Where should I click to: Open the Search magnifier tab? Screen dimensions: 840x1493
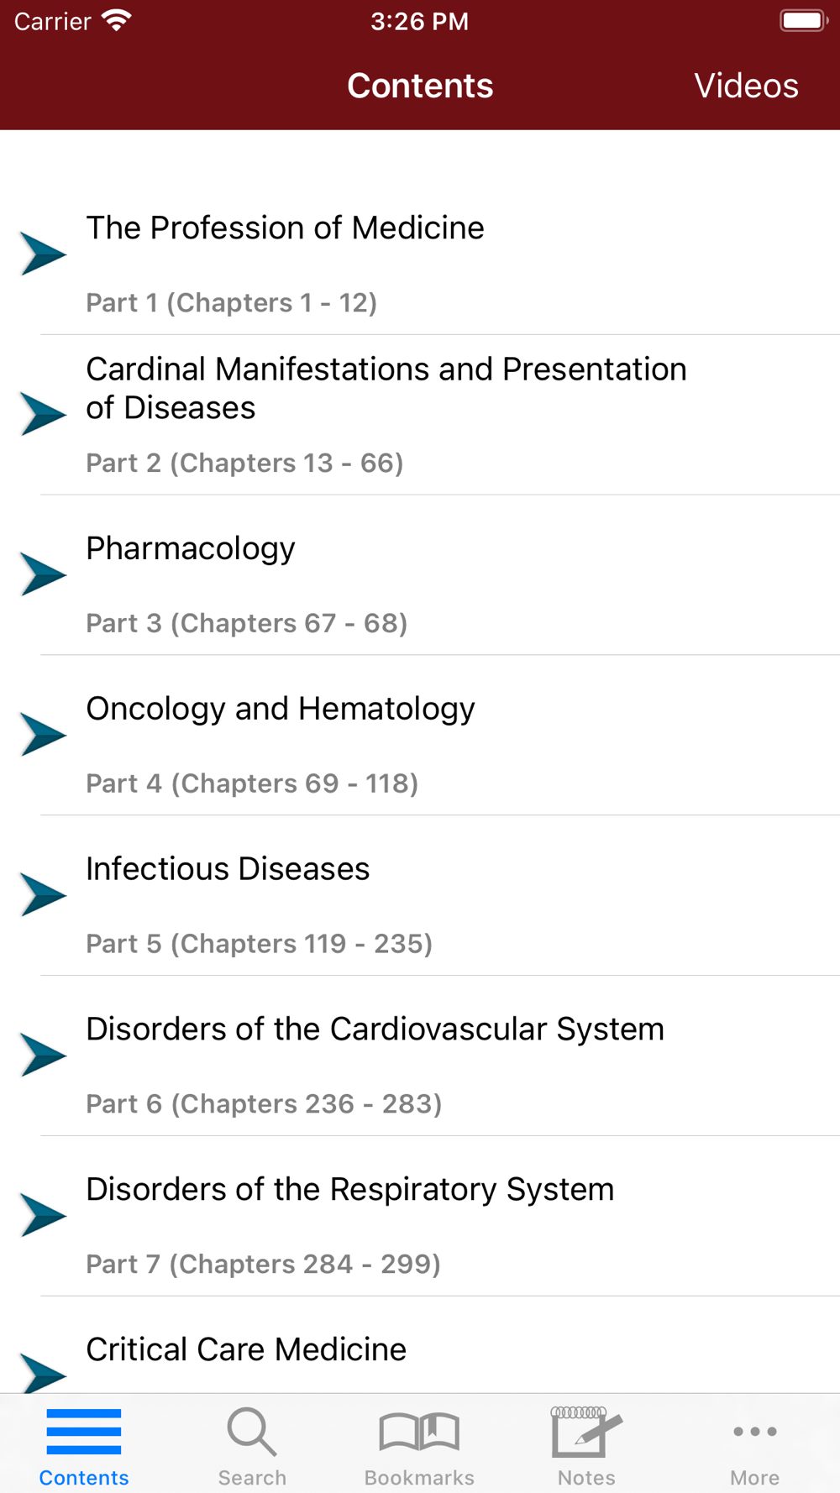[251, 1432]
